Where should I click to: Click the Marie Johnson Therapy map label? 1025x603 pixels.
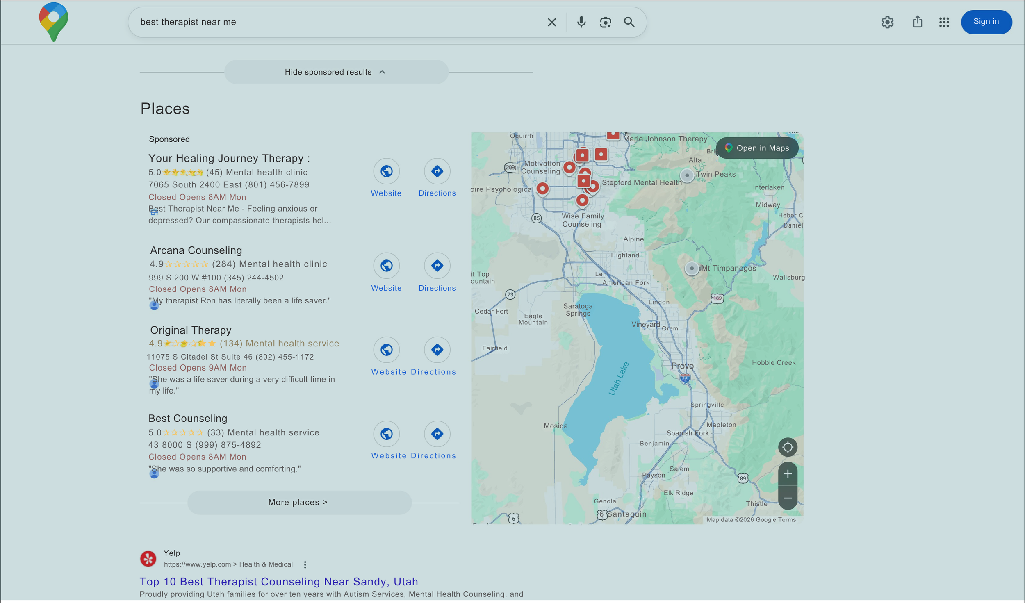665,139
